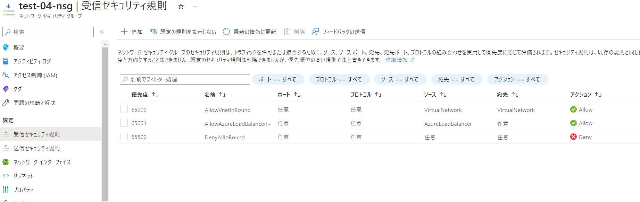Click the アクティビティ ログ icon
Screen dimensions: 640x202
[x=6, y=61]
